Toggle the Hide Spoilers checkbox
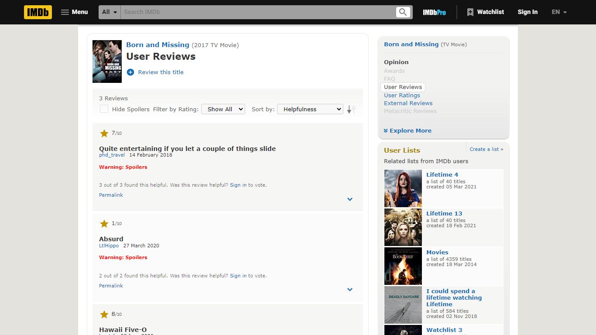 (104, 109)
